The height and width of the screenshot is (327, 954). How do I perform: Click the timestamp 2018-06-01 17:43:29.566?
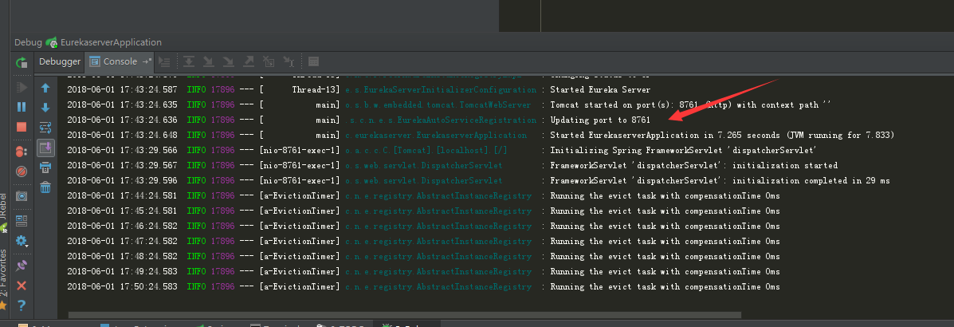click(122, 151)
